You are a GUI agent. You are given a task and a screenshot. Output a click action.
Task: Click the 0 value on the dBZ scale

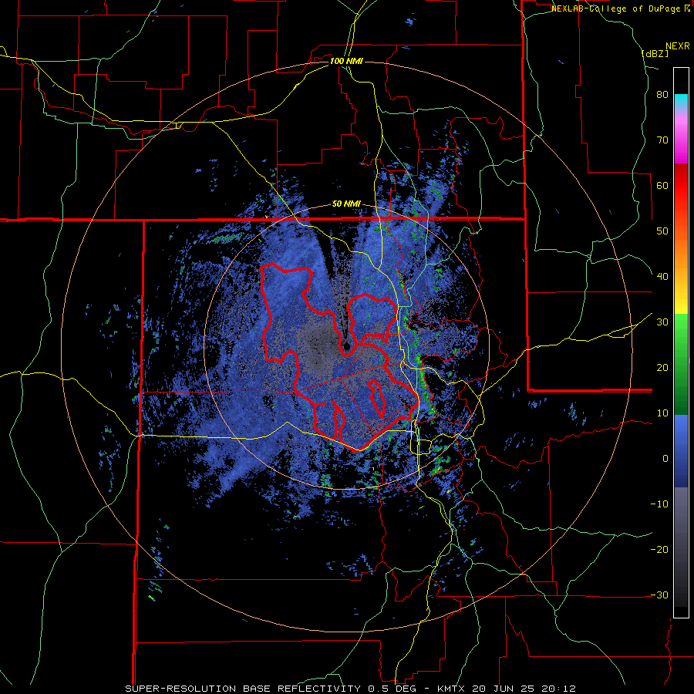click(x=665, y=459)
